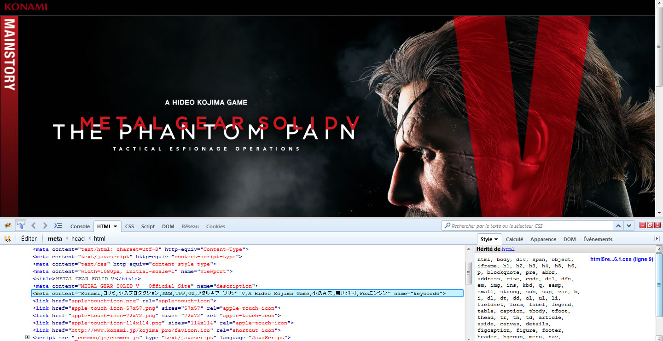This screenshot has width=663, height=341.
Task: Select the meta Content-Type node
Action: tap(140, 249)
